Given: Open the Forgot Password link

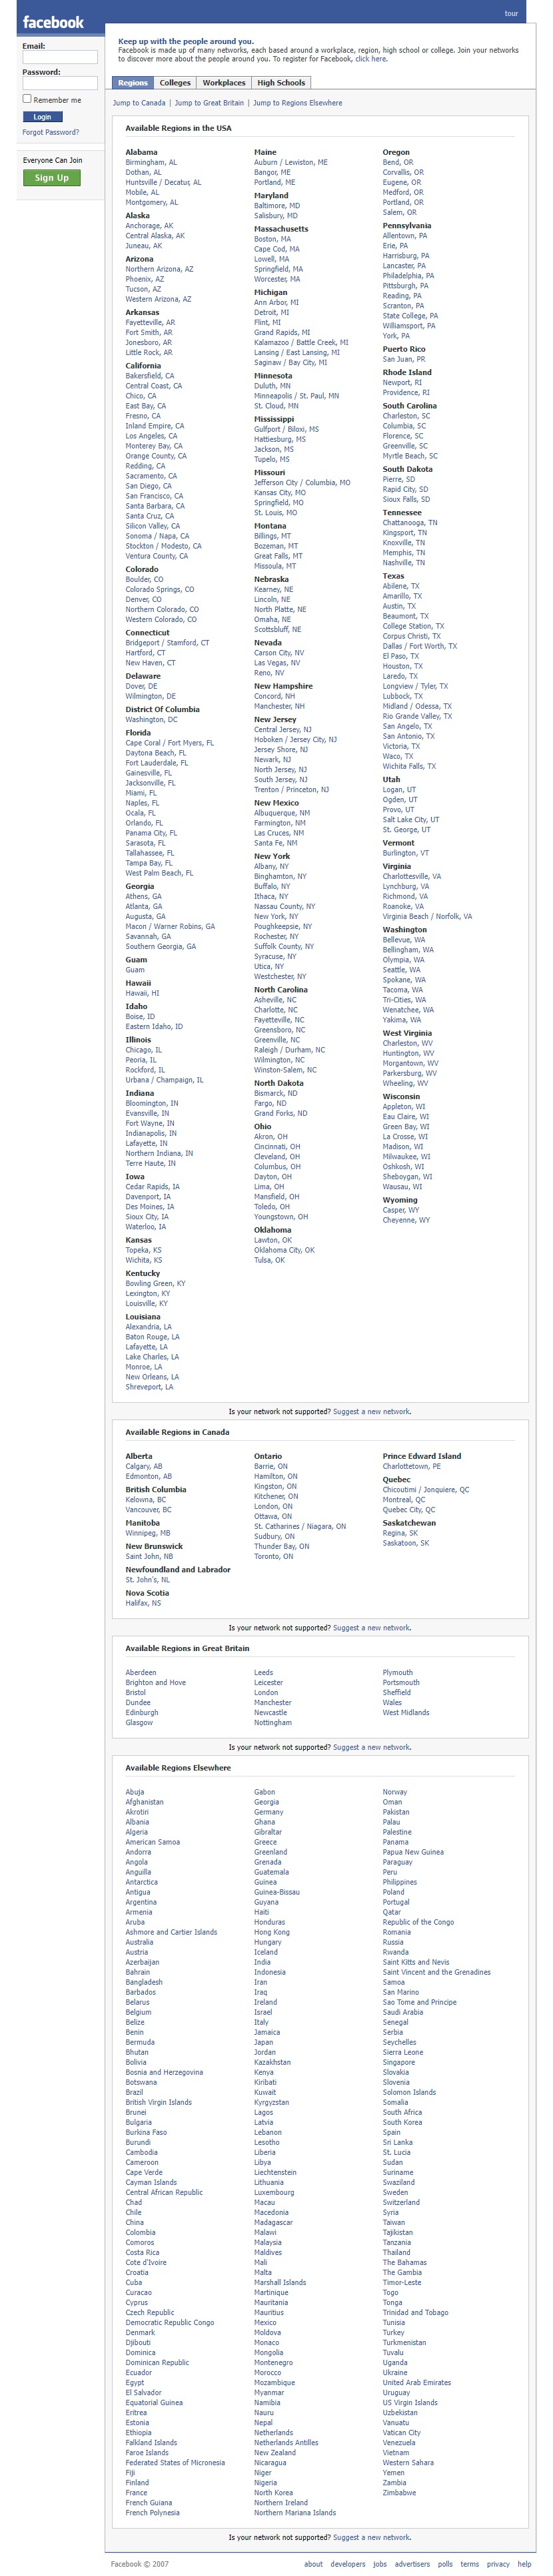Looking at the screenshot, I should [x=51, y=132].
